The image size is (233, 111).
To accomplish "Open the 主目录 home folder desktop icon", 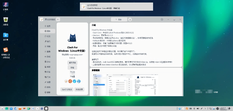I will (x=6, y=37).
